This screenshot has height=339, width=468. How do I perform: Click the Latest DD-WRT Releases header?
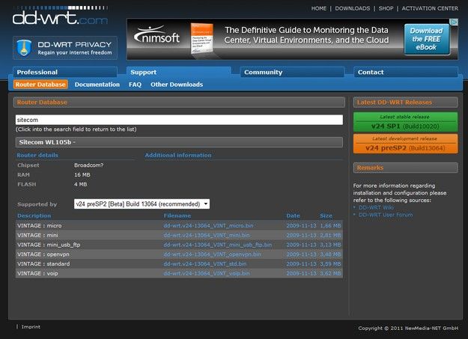click(x=405, y=102)
